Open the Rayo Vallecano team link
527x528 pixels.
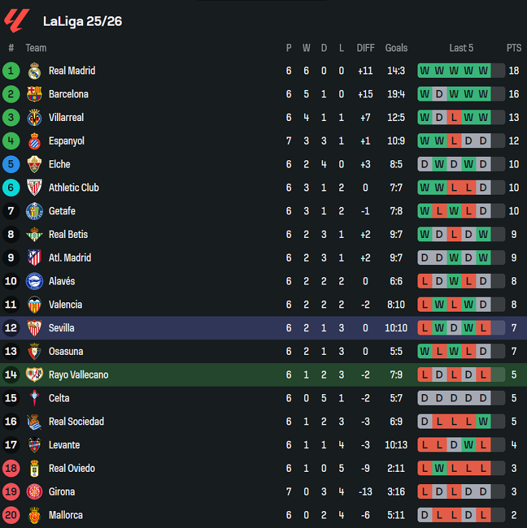[x=78, y=375]
